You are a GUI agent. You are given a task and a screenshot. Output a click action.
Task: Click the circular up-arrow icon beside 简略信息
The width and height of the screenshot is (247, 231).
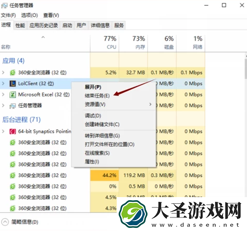tap(5, 222)
